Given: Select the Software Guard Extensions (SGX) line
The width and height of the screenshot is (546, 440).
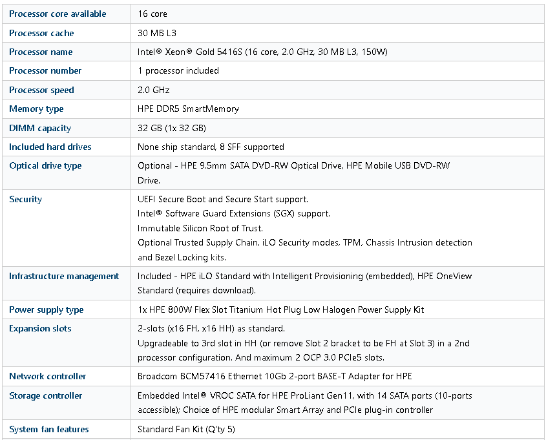Looking at the screenshot, I should coord(234,213).
